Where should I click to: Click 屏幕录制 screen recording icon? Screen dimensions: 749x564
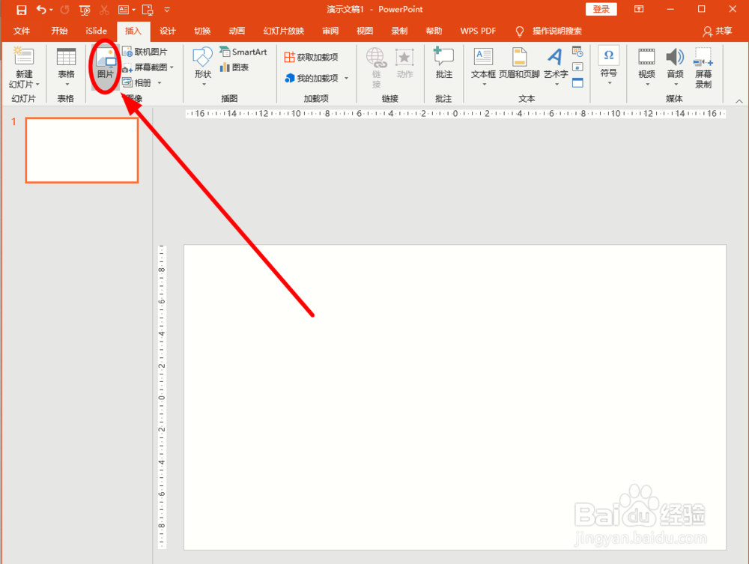click(703, 57)
